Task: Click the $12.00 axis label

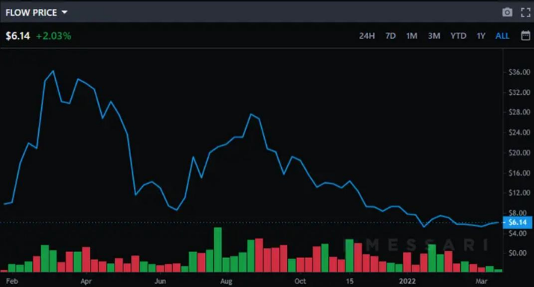Action: [x=519, y=193]
